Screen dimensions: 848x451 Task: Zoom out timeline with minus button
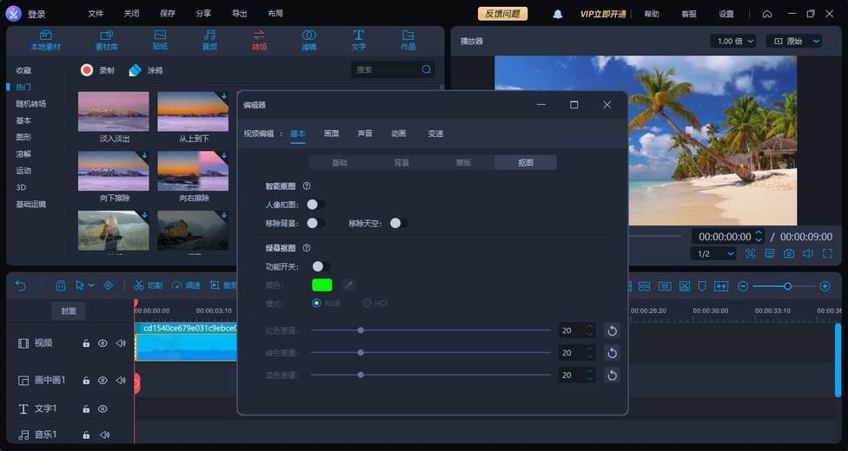pyautogui.click(x=743, y=286)
